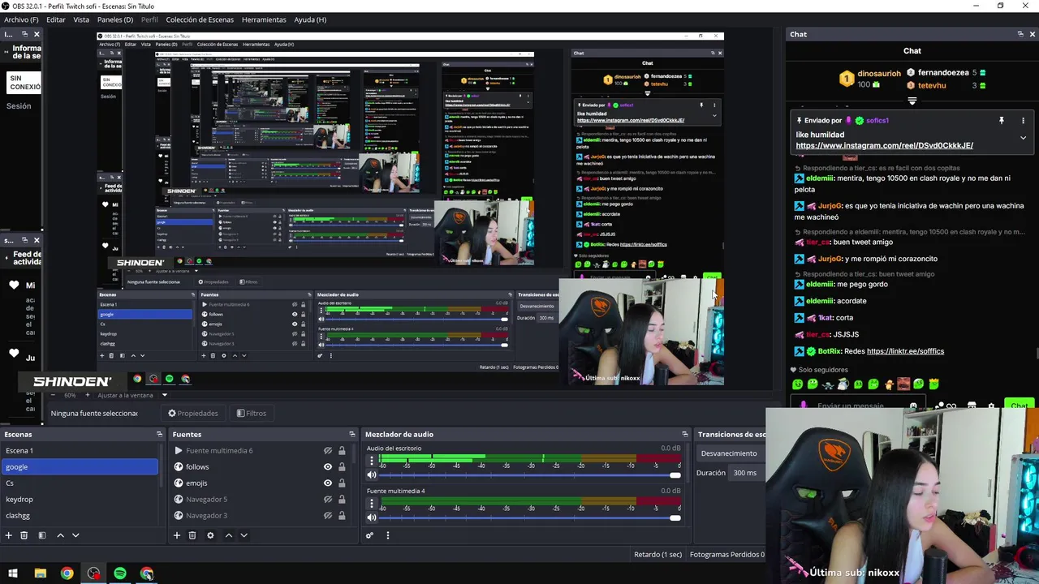Click the Duración 300 ms field
Image resolution: width=1039 pixels, height=584 pixels.
pos(748,473)
